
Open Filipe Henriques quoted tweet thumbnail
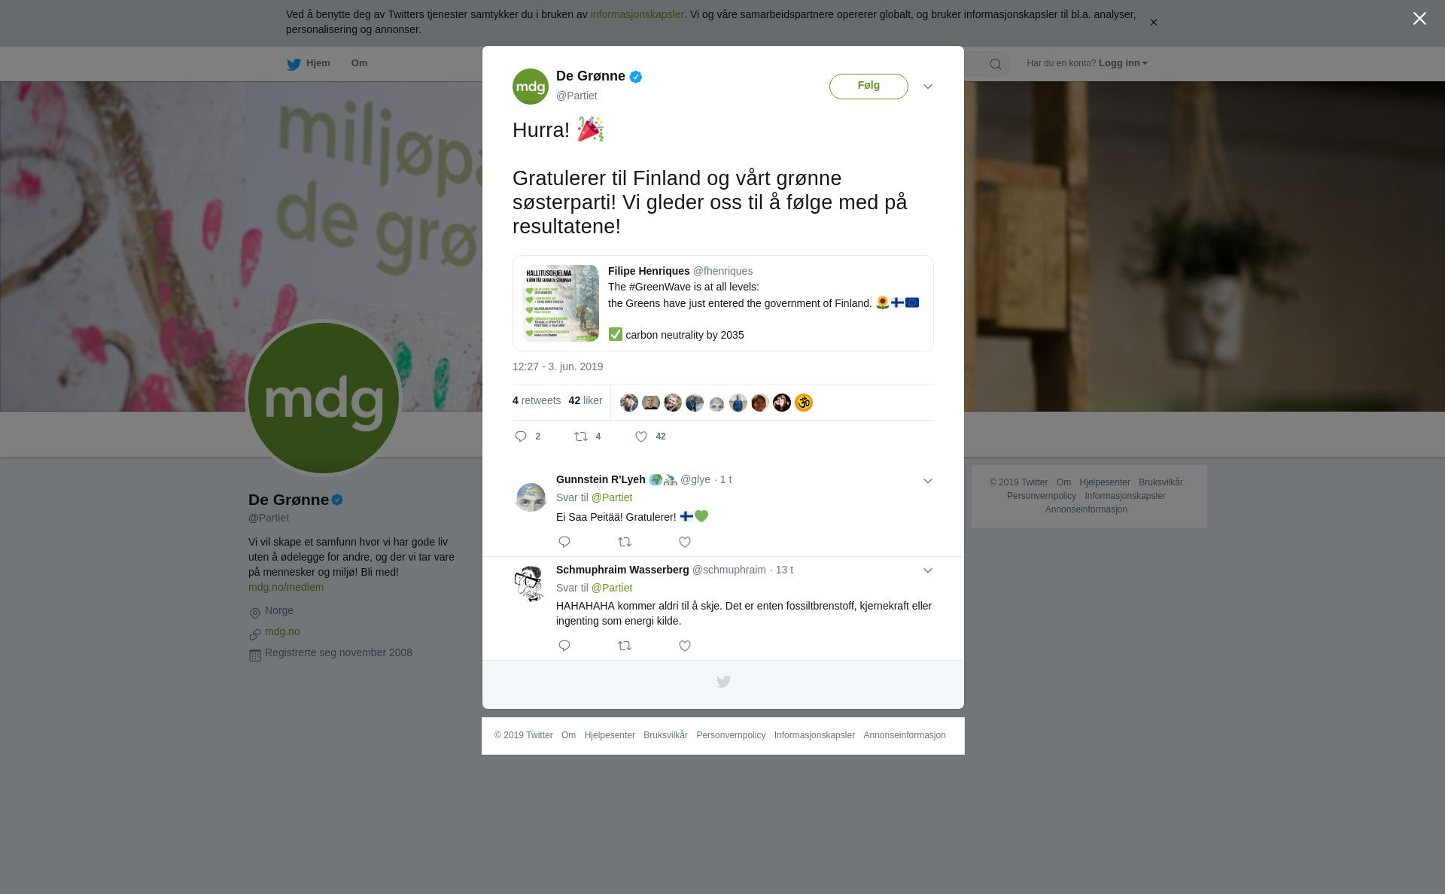coord(561,303)
